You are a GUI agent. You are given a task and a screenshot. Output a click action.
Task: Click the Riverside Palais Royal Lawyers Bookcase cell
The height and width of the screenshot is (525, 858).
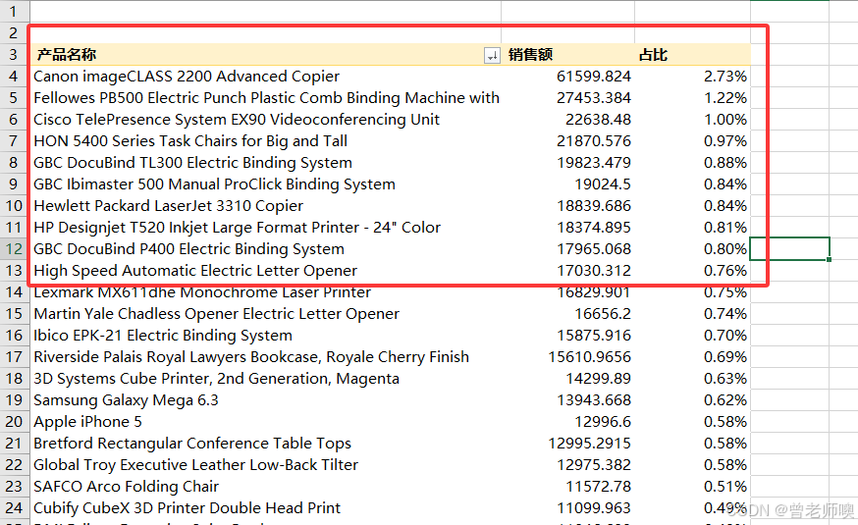tap(265, 357)
